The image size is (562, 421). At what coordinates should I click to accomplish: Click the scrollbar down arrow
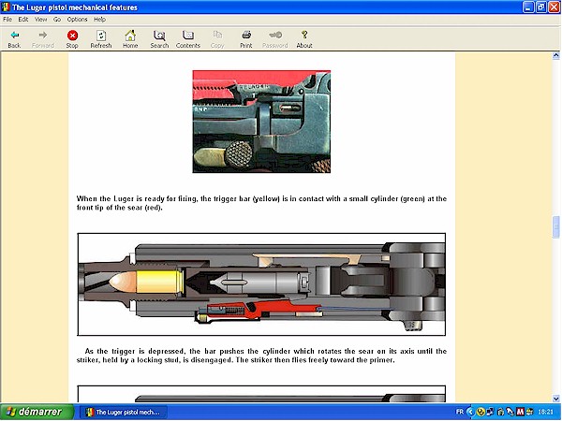click(555, 399)
